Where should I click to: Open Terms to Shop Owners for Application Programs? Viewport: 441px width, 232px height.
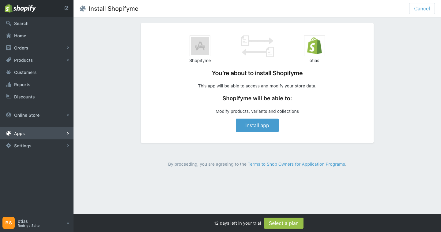click(296, 164)
